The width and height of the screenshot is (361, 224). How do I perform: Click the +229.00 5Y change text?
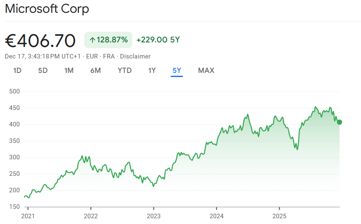click(158, 40)
